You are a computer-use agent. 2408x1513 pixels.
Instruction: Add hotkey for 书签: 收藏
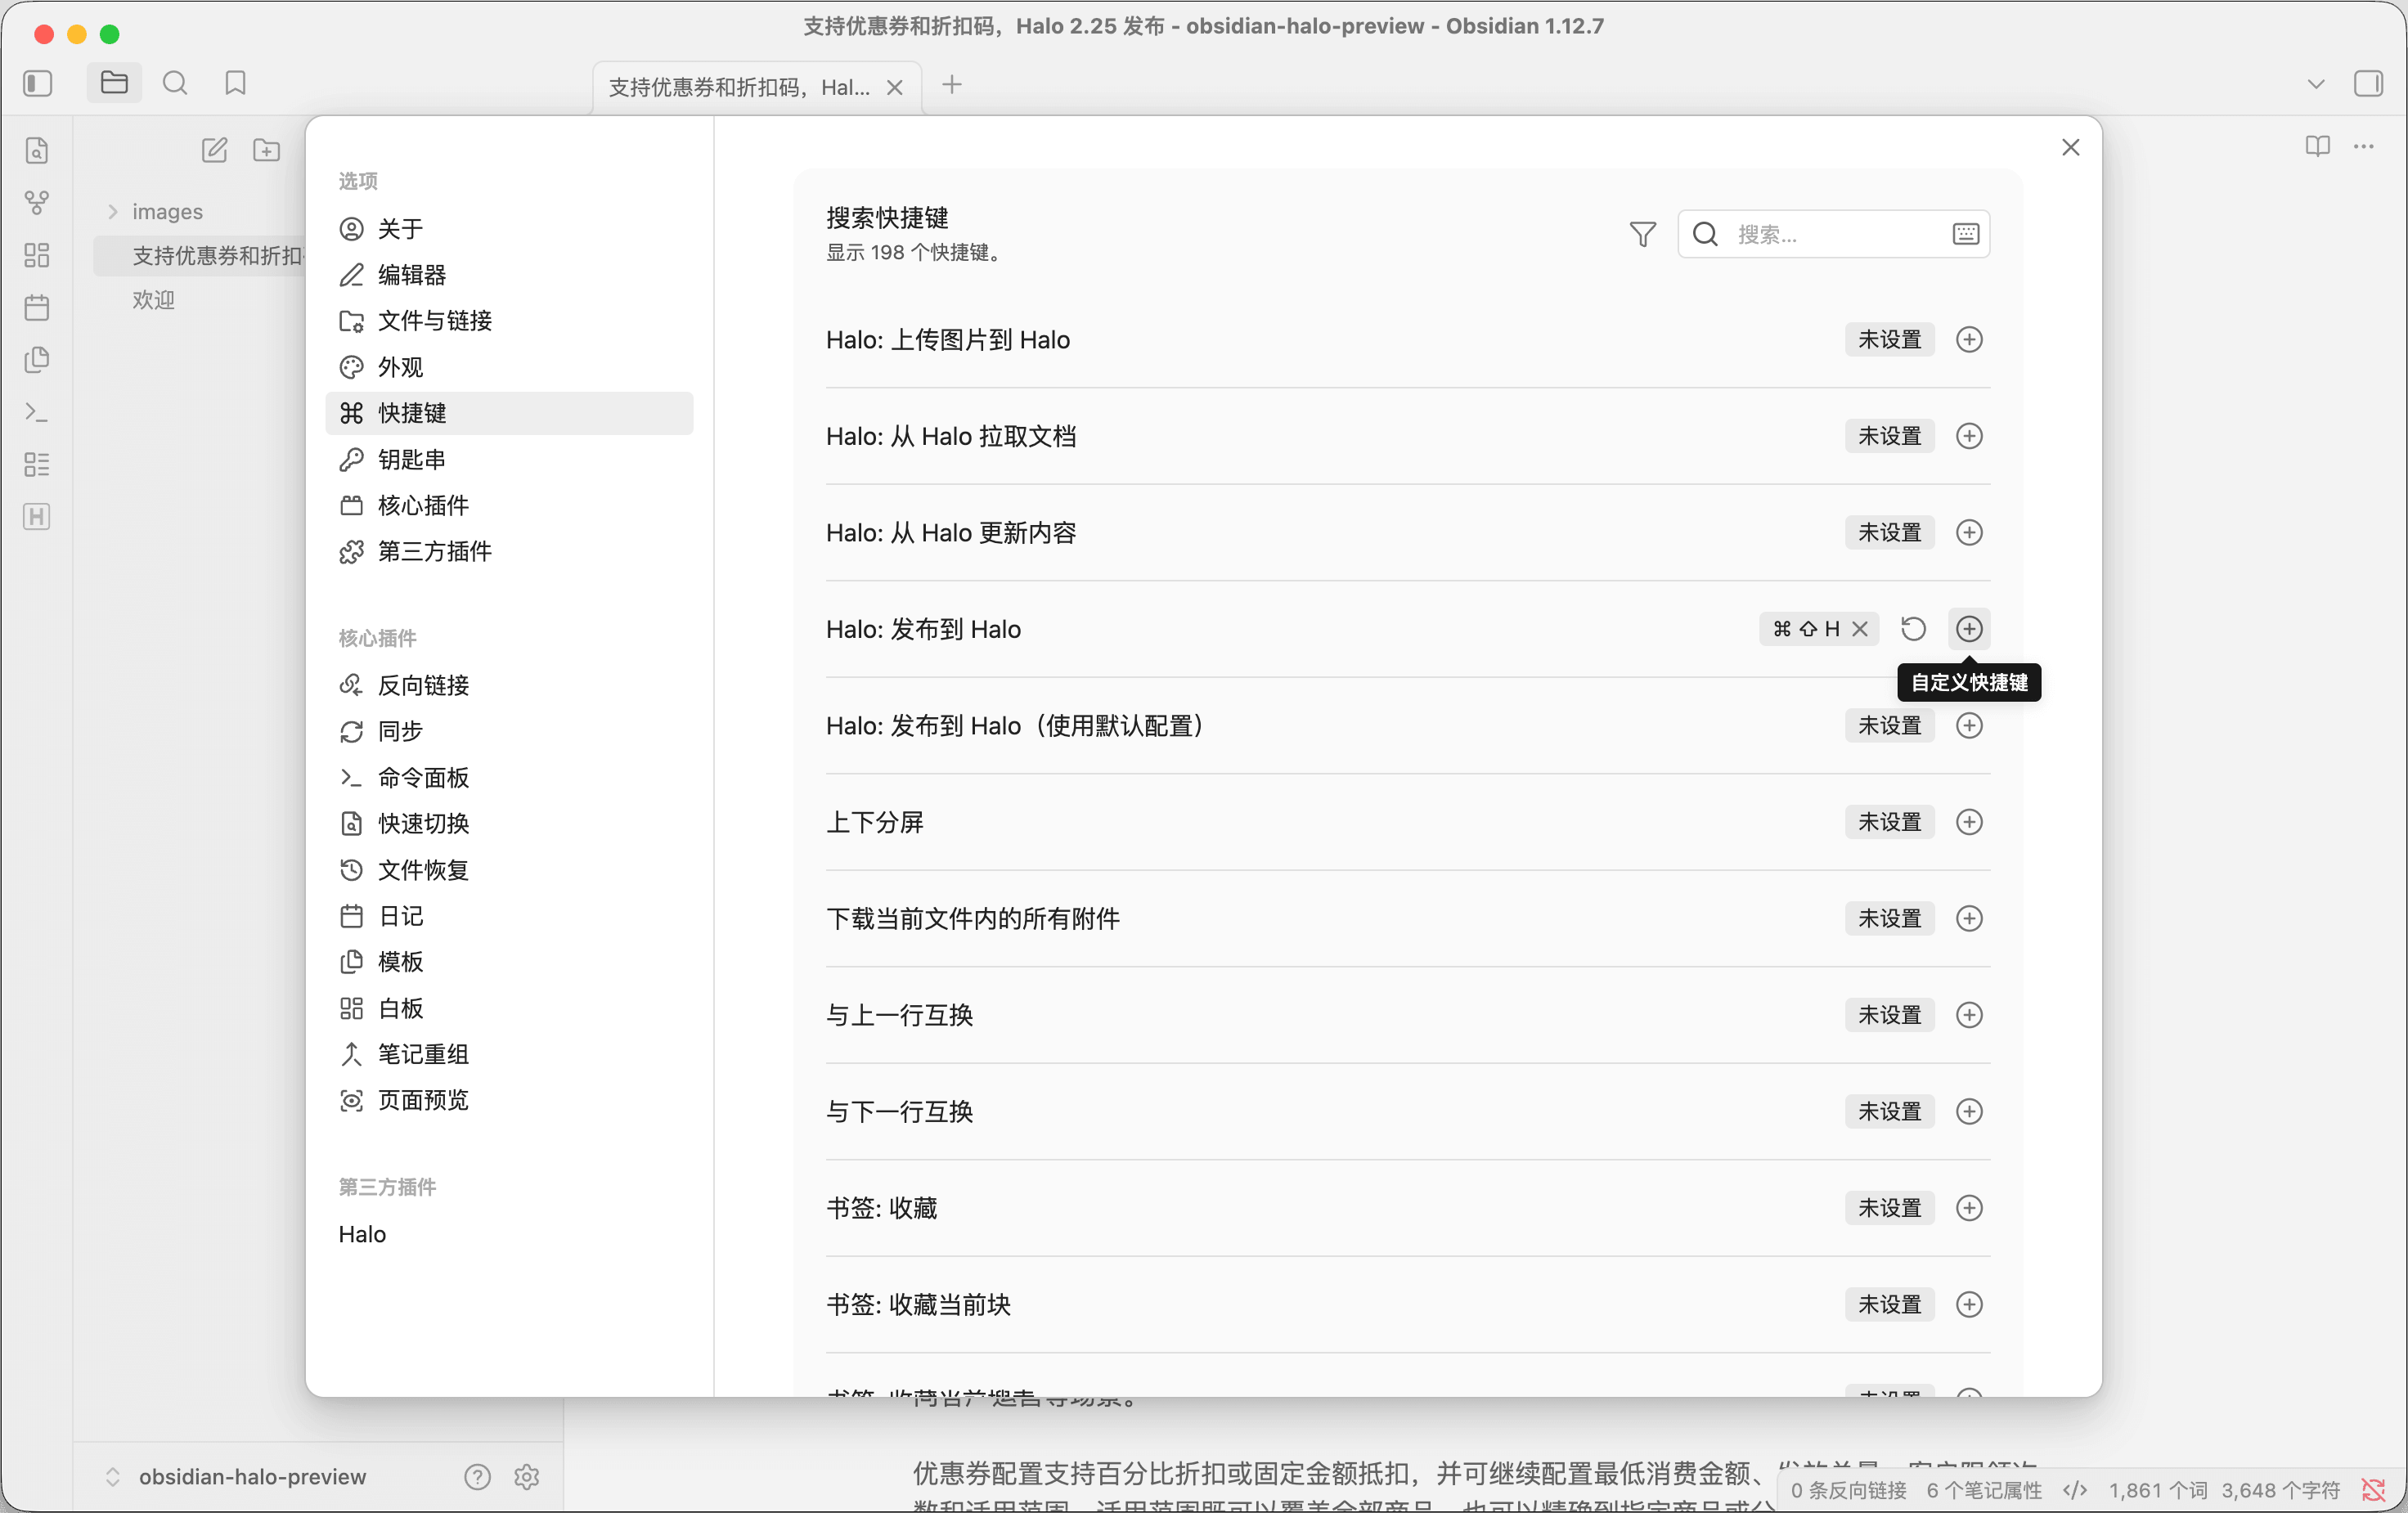1969,1208
